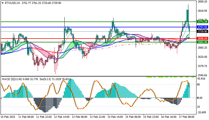Select the blue 2747.55 price label
Image resolution: width=209 pixels, height=120 pixels.
[202, 27]
